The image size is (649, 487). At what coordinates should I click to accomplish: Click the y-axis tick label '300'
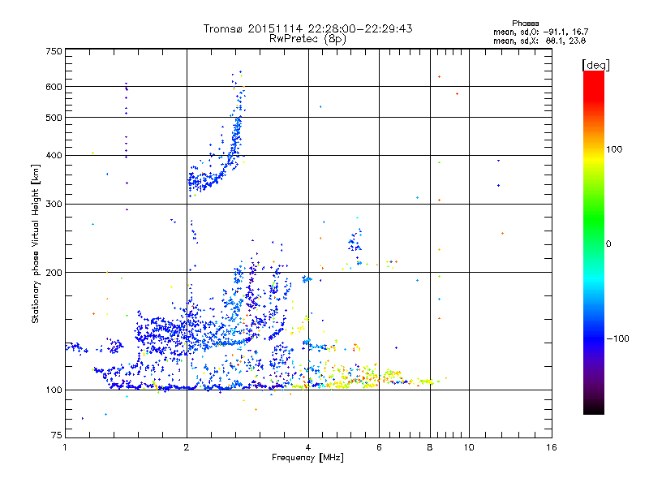54,205
